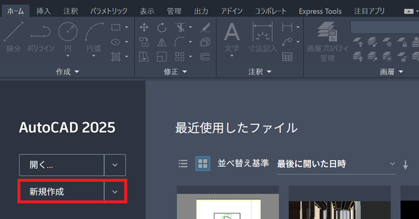Toggle sort direction arrow for recent files
Image resolution: width=419 pixels, height=219 pixels.
point(405,165)
